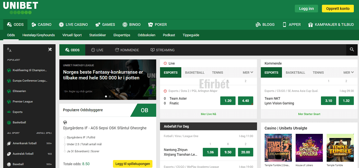Switch to the KOMMENDE tab

pyautogui.click(x=127, y=50)
